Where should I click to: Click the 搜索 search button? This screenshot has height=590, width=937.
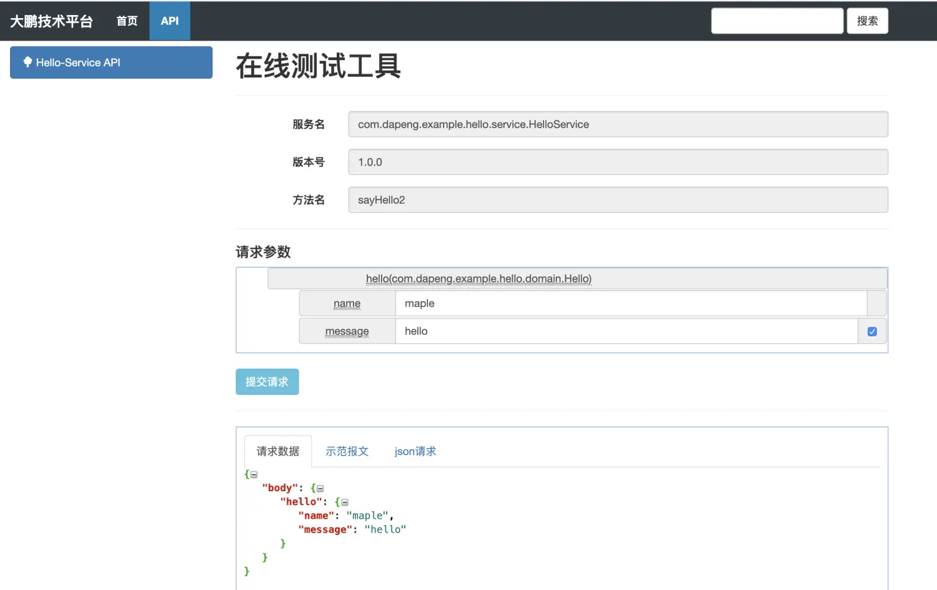867,21
